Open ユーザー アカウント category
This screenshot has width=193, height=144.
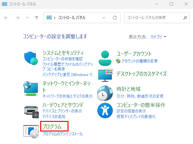tap(134, 54)
